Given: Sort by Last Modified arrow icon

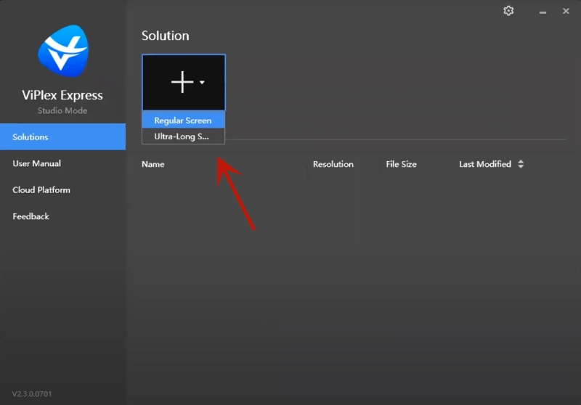Looking at the screenshot, I should (521, 164).
